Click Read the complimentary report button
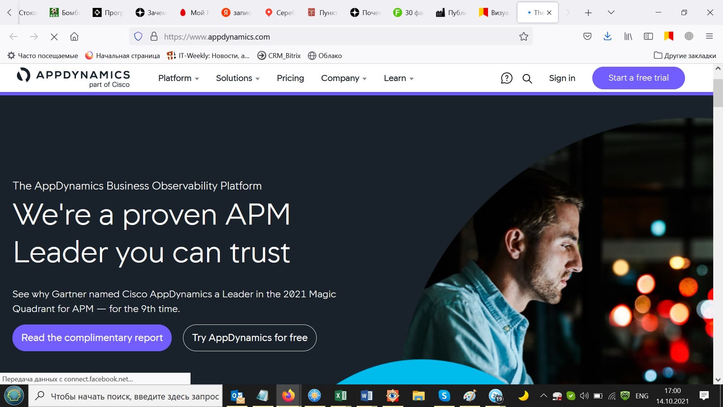 (x=92, y=338)
